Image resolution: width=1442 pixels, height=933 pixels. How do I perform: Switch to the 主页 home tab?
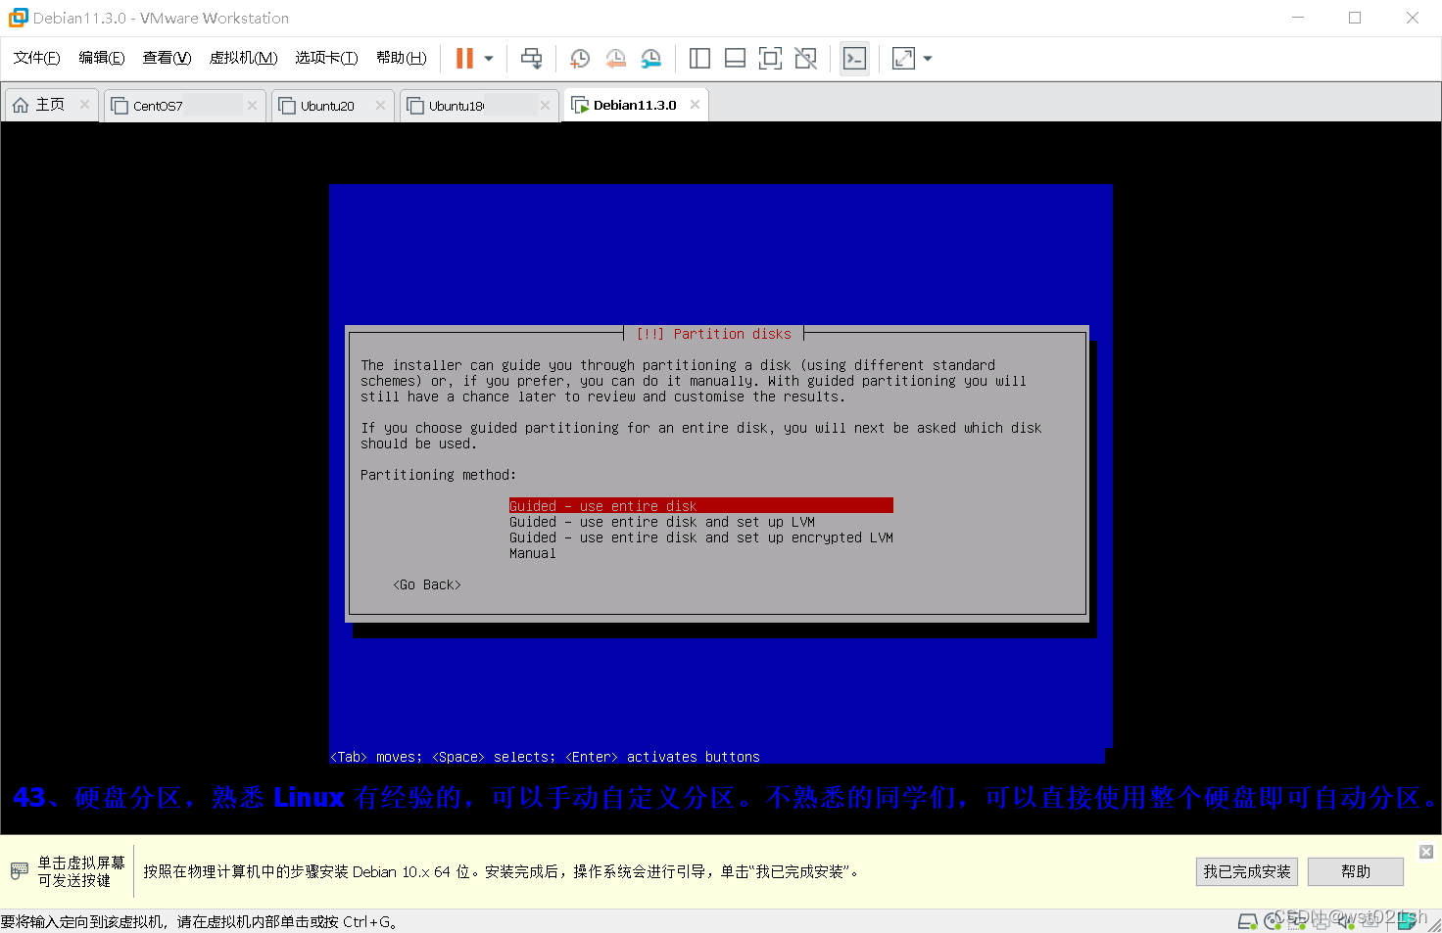(51, 105)
